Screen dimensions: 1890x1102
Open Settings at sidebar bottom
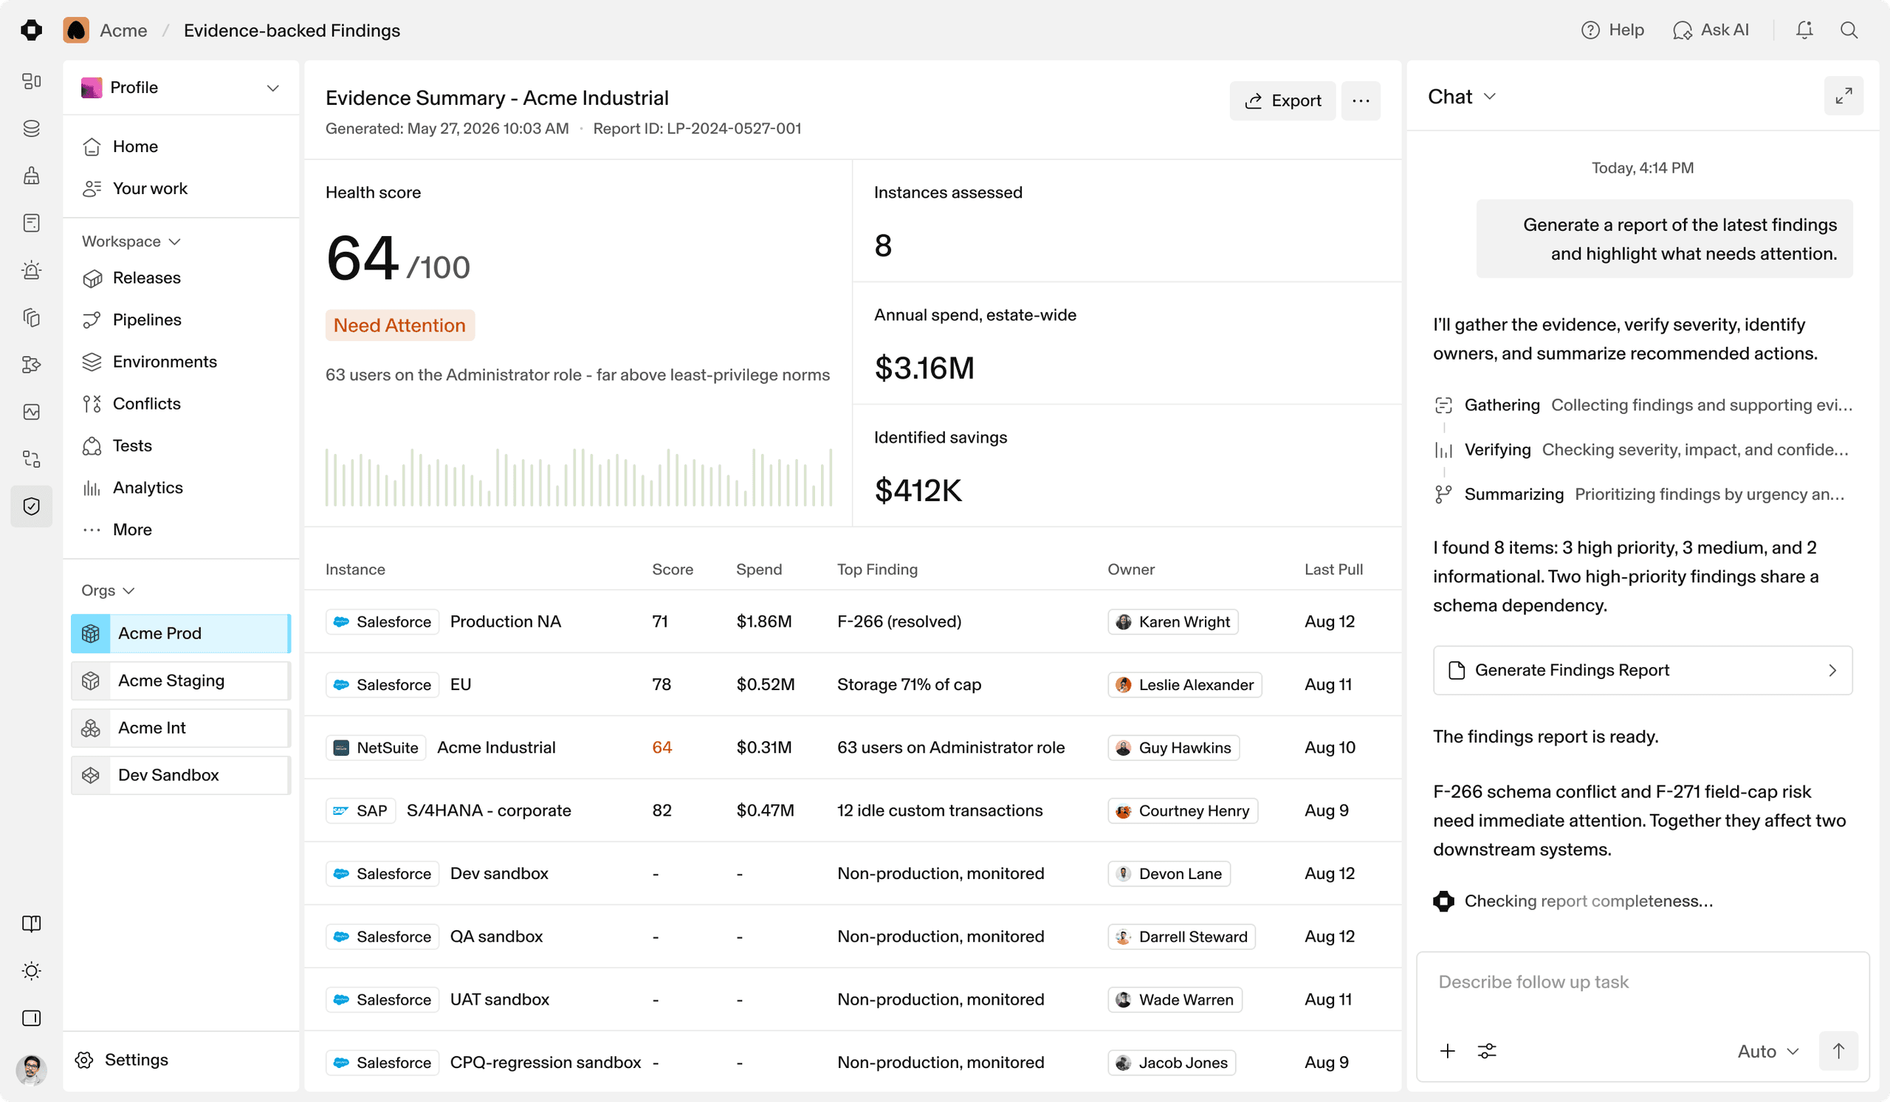(122, 1059)
